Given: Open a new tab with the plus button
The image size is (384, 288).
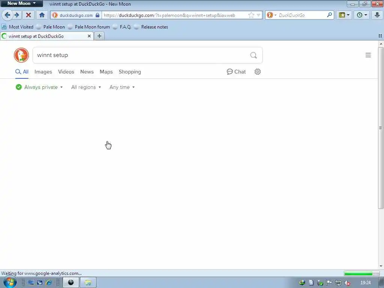Looking at the screenshot, I should click(x=99, y=36).
